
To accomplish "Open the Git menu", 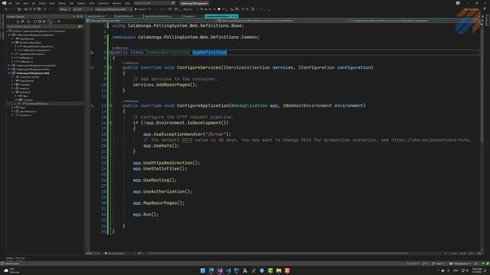I will point(34,3).
